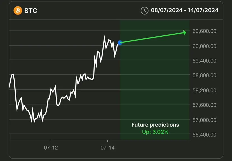Click the 57,600.00 price axis label
The width and height of the screenshot is (232, 161).
[204, 105]
